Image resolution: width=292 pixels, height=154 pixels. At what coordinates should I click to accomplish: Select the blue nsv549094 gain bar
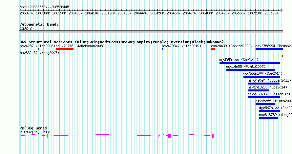pyautogui.click(x=264, y=84)
